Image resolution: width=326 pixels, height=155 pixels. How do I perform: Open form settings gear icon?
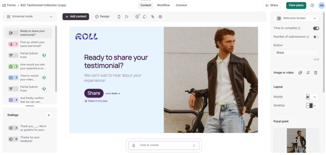point(160,17)
